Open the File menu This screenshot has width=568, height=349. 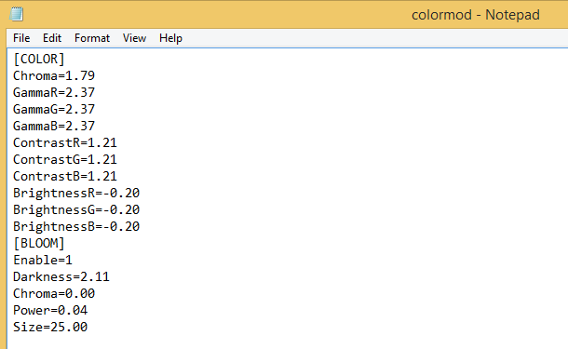pyautogui.click(x=21, y=38)
